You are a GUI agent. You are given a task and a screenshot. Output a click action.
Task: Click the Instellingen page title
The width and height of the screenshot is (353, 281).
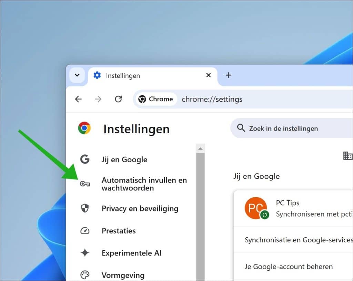coord(137,129)
